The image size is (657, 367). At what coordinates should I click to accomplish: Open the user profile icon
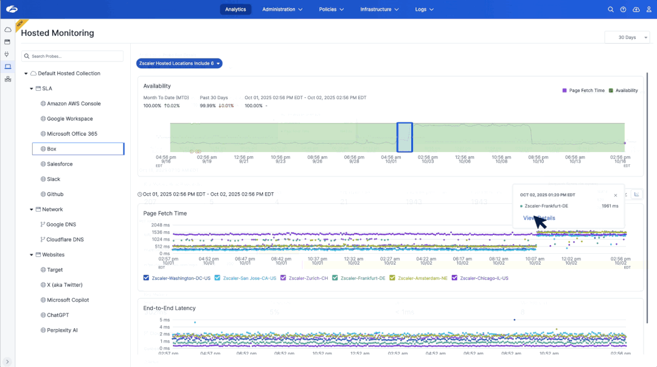648,9
